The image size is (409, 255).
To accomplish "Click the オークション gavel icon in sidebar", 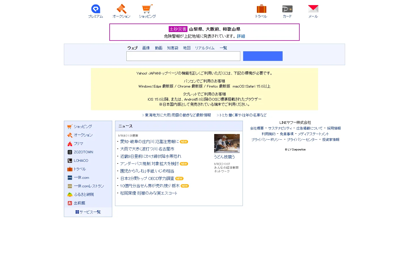I will click(x=70, y=135).
